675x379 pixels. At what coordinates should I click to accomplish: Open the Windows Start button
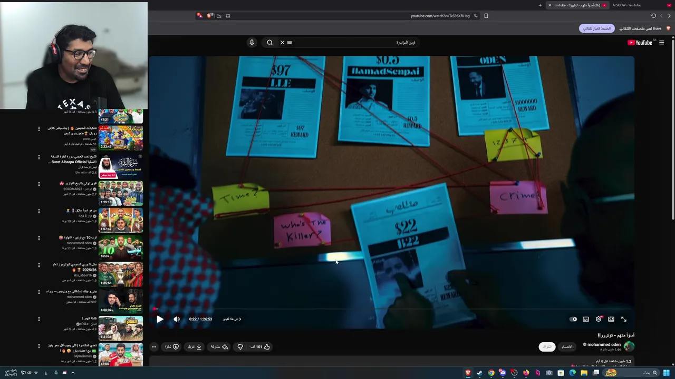pos(667,373)
